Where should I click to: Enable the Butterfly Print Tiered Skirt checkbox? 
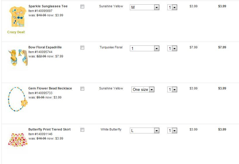(82, 130)
